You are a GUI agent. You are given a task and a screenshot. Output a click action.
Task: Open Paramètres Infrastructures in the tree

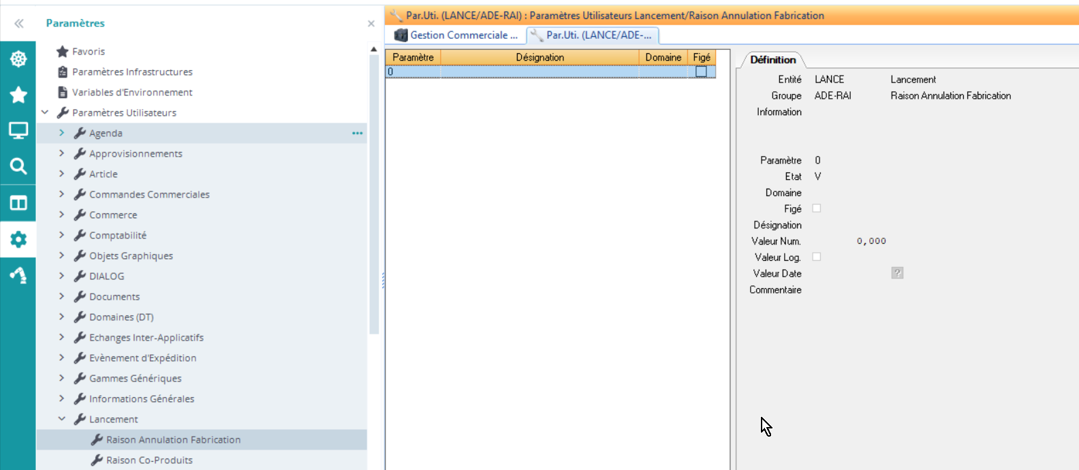pos(132,72)
